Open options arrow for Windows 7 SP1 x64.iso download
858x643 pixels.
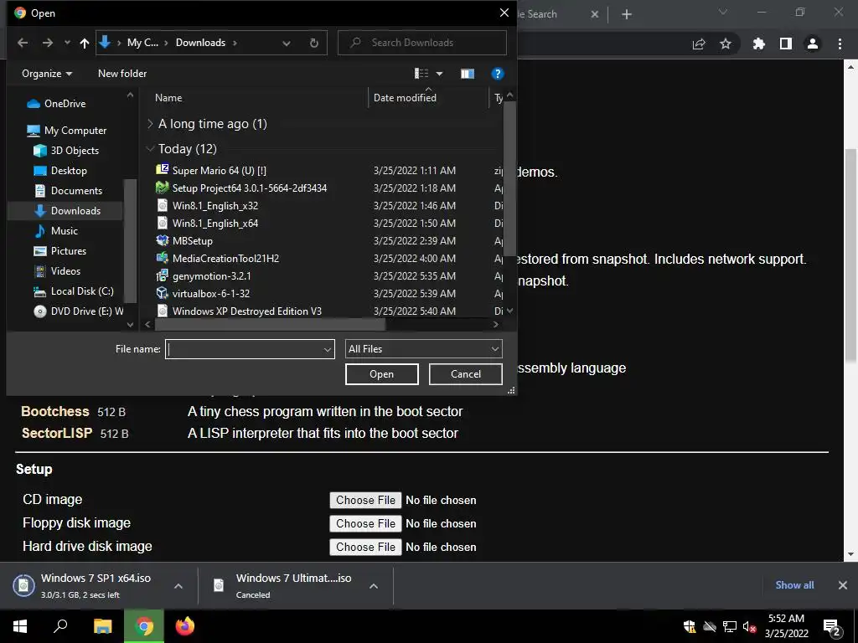[178, 586]
